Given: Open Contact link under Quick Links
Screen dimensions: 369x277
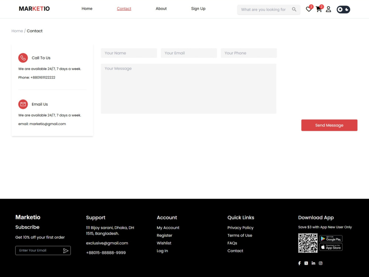Looking at the screenshot, I should pyautogui.click(x=235, y=251).
